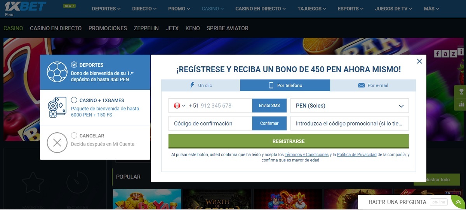Click the 1XBET logo
Image resolution: width=466 pixels, height=210 pixels.
click(25, 7)
